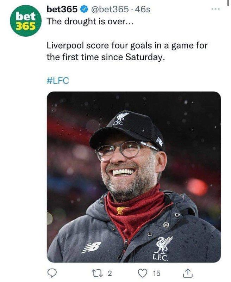Open the bet365 profile avatar
The height and width of the screenshot is (282, 231).
pos(25,21)
